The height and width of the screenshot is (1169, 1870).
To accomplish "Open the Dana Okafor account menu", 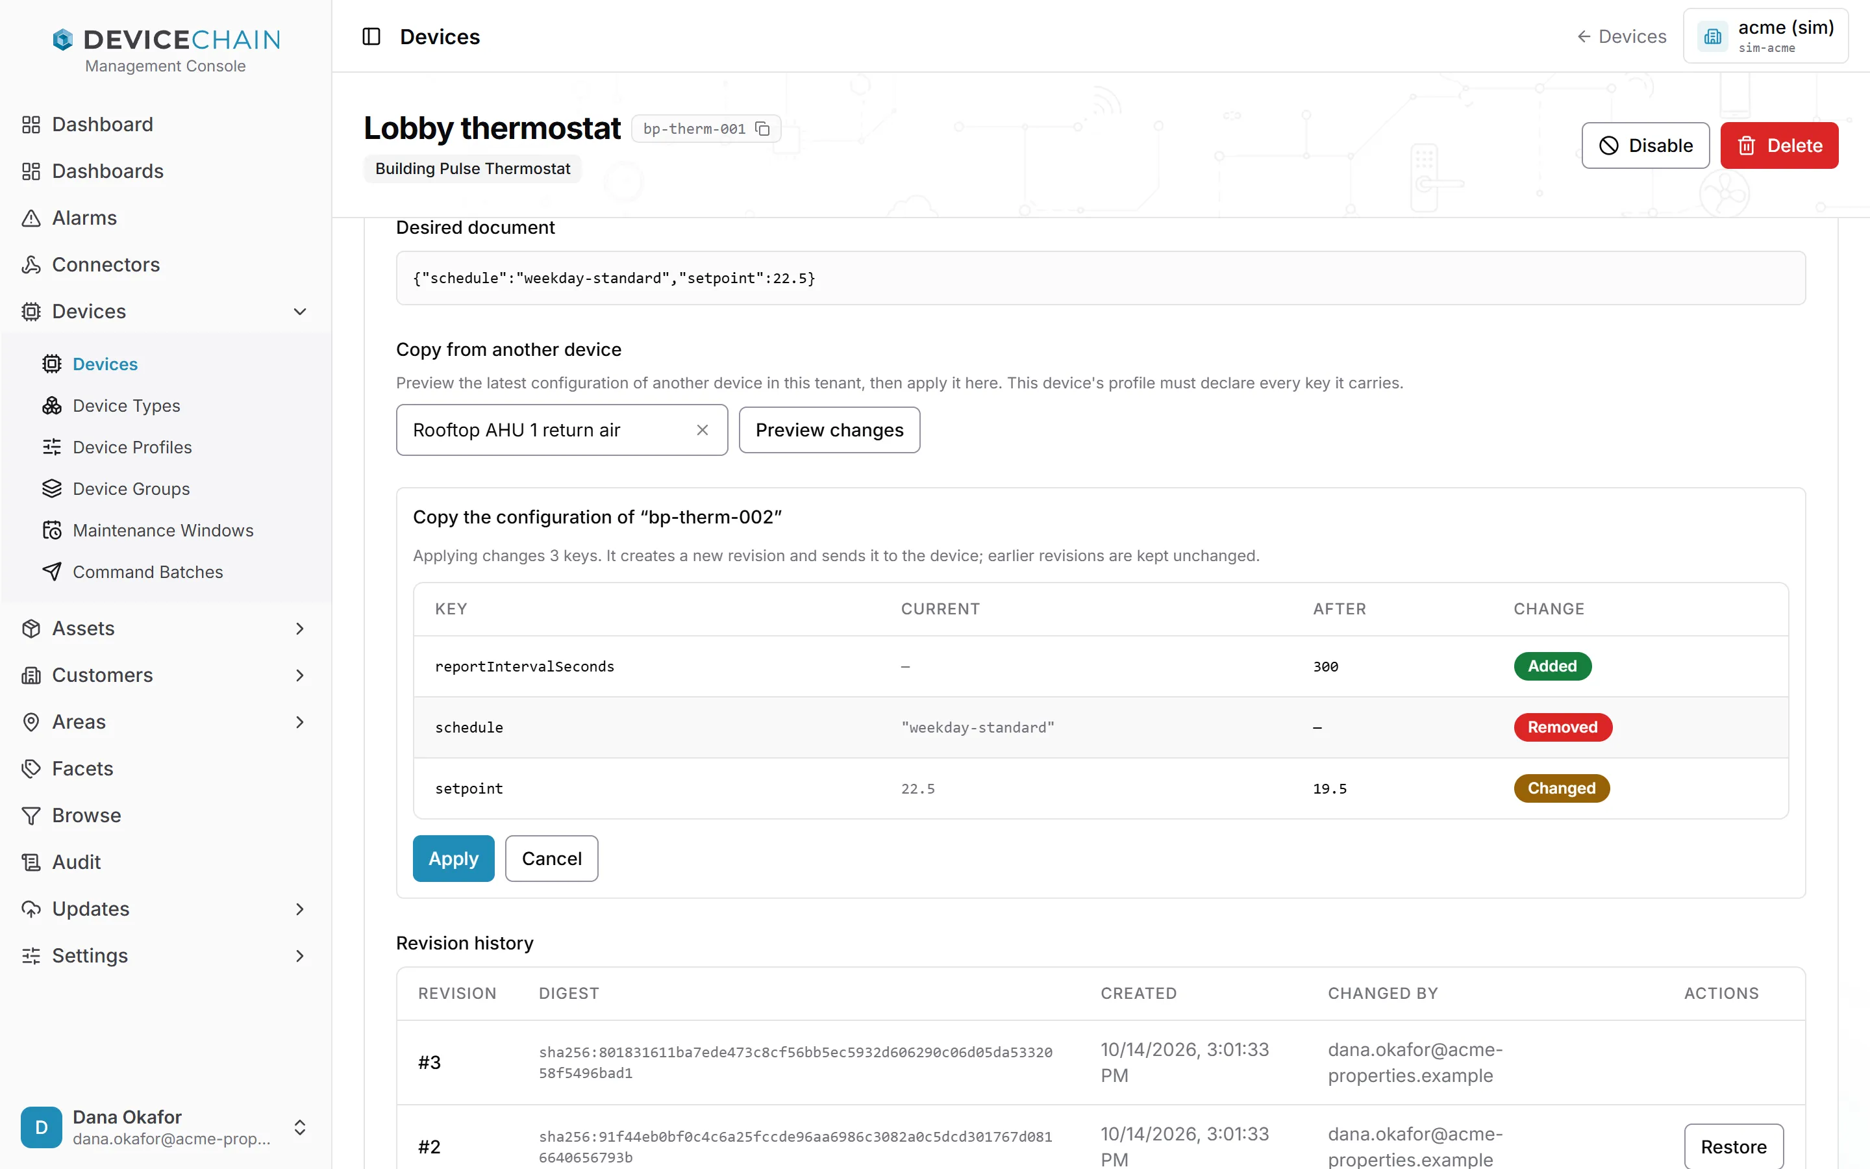I will pos(164,1127).
